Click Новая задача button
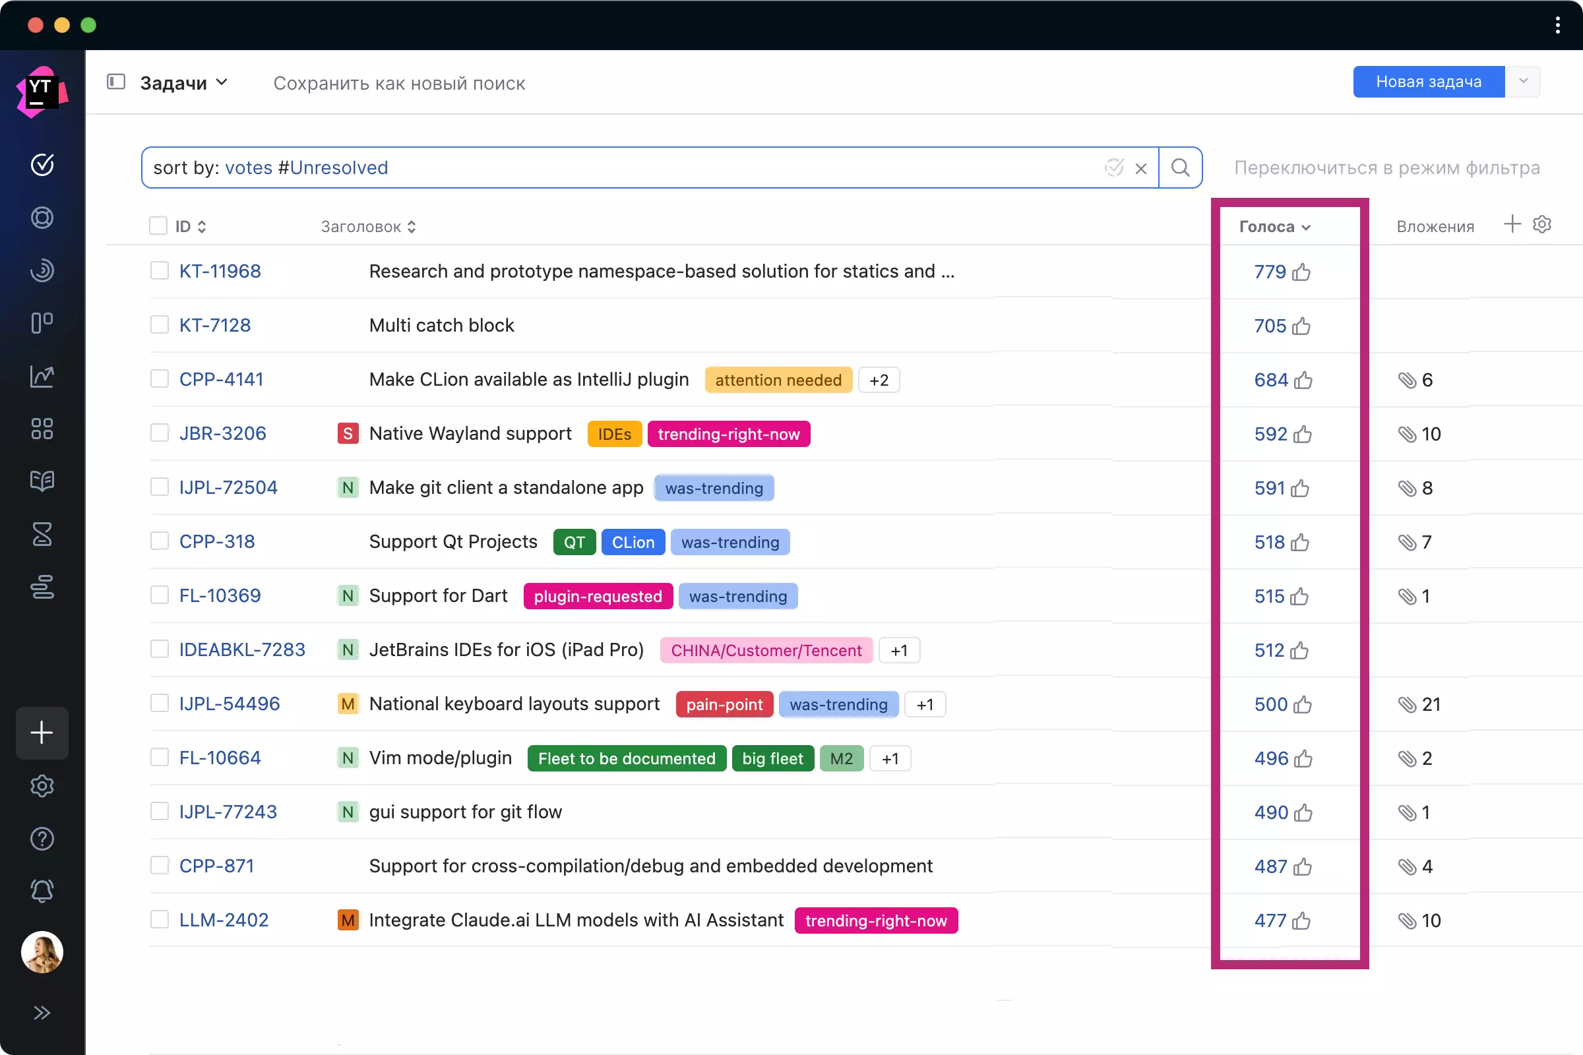This screenshot has width=1583, height=1055. (x=1429, y=81)
